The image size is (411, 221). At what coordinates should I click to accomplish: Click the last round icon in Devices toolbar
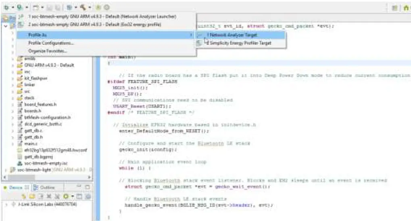[88, 196]
